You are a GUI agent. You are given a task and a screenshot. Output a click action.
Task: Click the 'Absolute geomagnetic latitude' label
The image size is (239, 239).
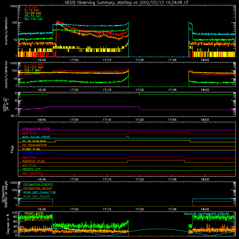206,214
